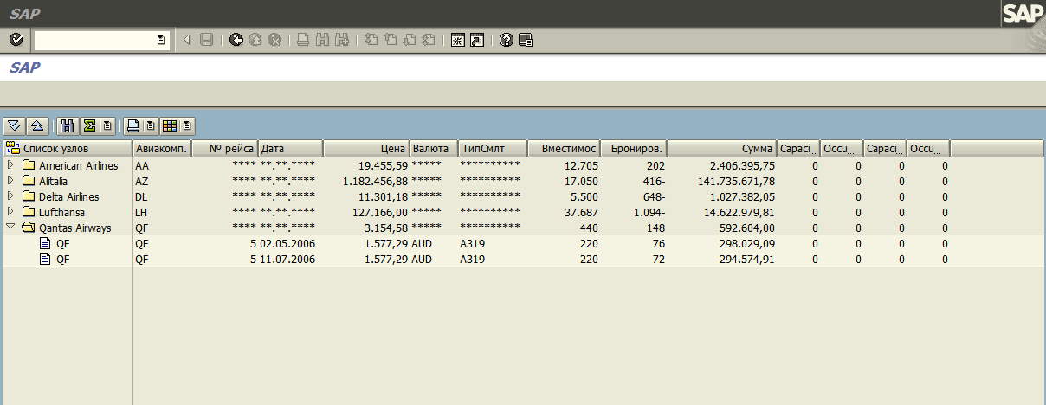Open the dropdown next to Sigma totals
Image resolution: width=1046 pixels, height=405 pixels.
107,126
